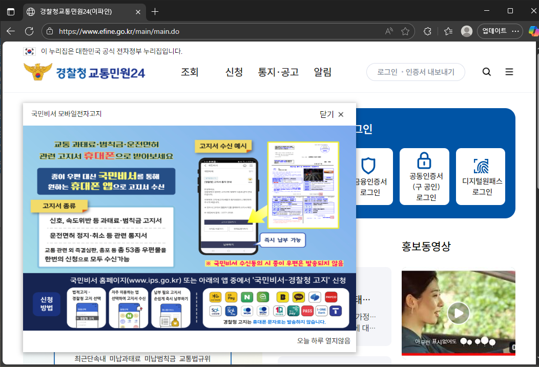The height and width of the screenshot is (367, 539).
Task: Open the tab actions menu icon
Action: 11,12
